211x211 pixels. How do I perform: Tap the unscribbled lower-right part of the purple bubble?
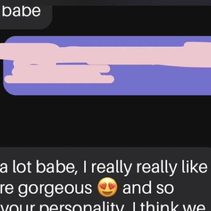pos(163,80)
